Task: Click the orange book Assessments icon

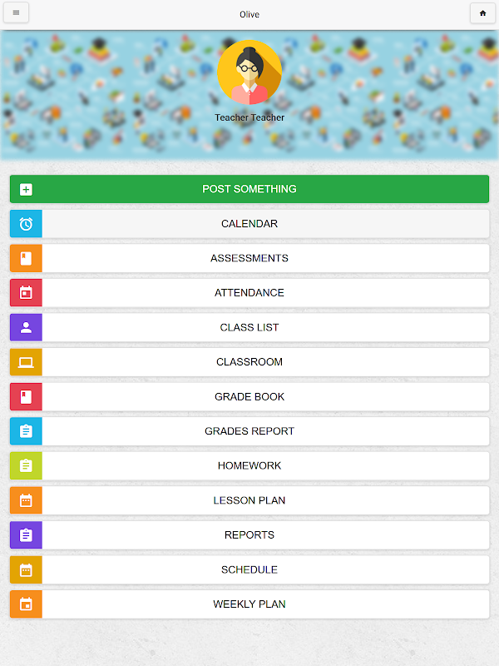Action: coord(26,258)
